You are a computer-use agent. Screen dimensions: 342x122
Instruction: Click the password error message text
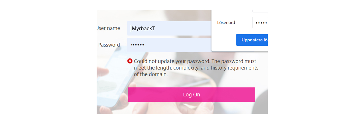pos(196,68)
